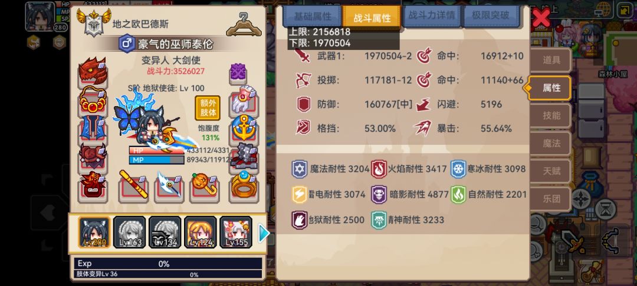Select the Lv163 party member portrait
The height and width of the screenshot is (286, 637).
tap(130, 232)
